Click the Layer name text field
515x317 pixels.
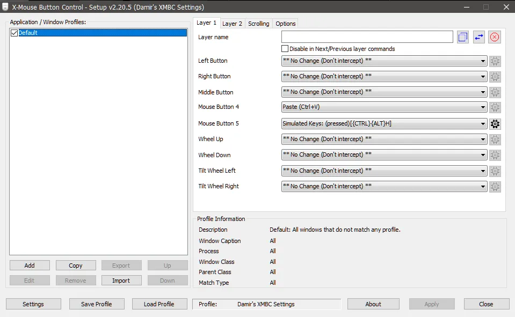tap(367, 37)
